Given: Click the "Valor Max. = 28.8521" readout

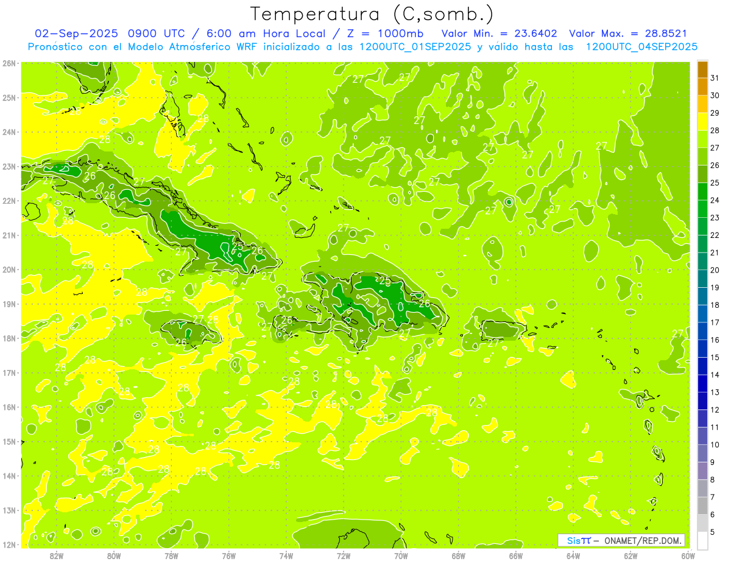Looking at the screenshot, I should (628, 33).
